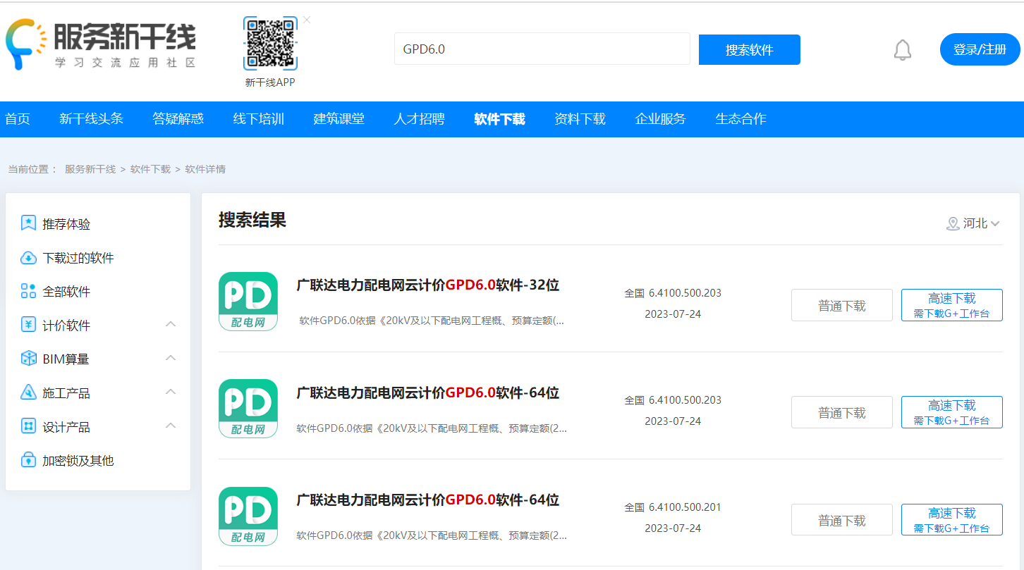Screen dimensions: 1024x570
Task: Click the 服务新干线 logo
Action: click(100, 44)
